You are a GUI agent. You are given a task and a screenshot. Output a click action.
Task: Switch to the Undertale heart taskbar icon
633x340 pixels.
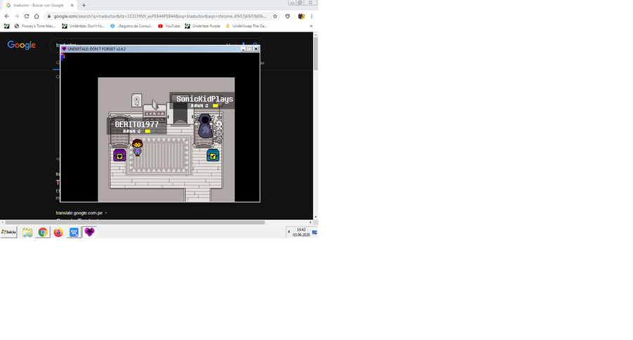[89, 233]
